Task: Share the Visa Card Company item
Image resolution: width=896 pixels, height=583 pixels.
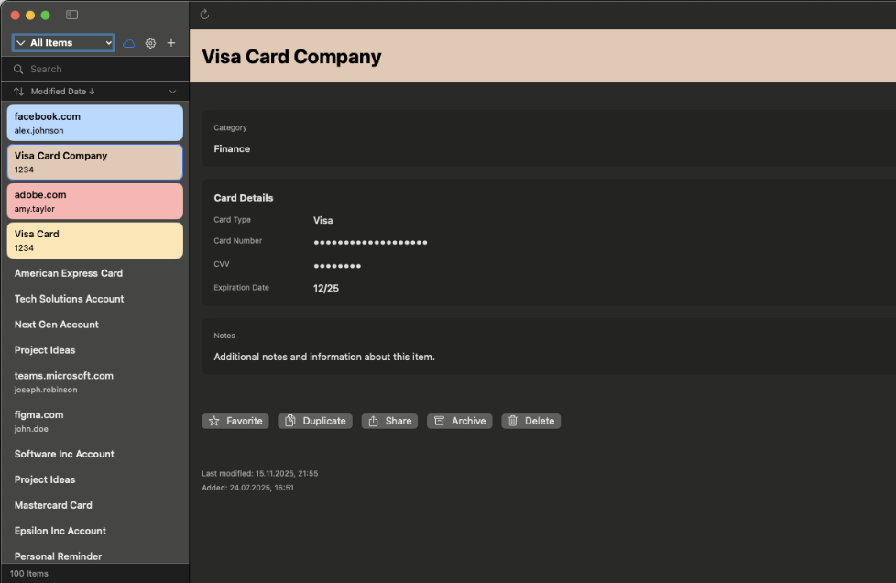Action: [388, 421]
